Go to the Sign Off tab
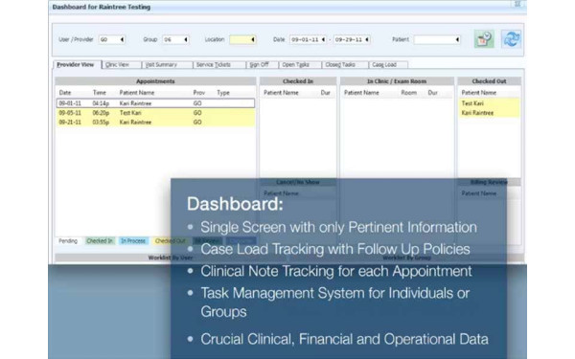 click(x=262, y=65)
